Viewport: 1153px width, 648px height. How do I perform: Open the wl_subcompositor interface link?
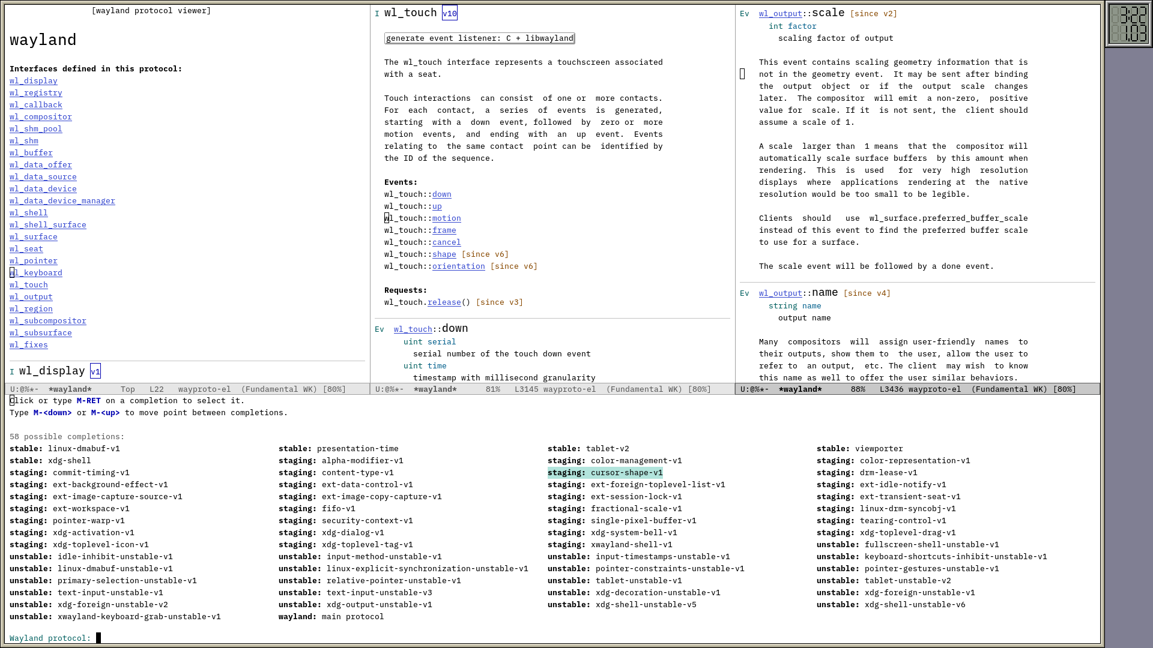pos(48,321)
